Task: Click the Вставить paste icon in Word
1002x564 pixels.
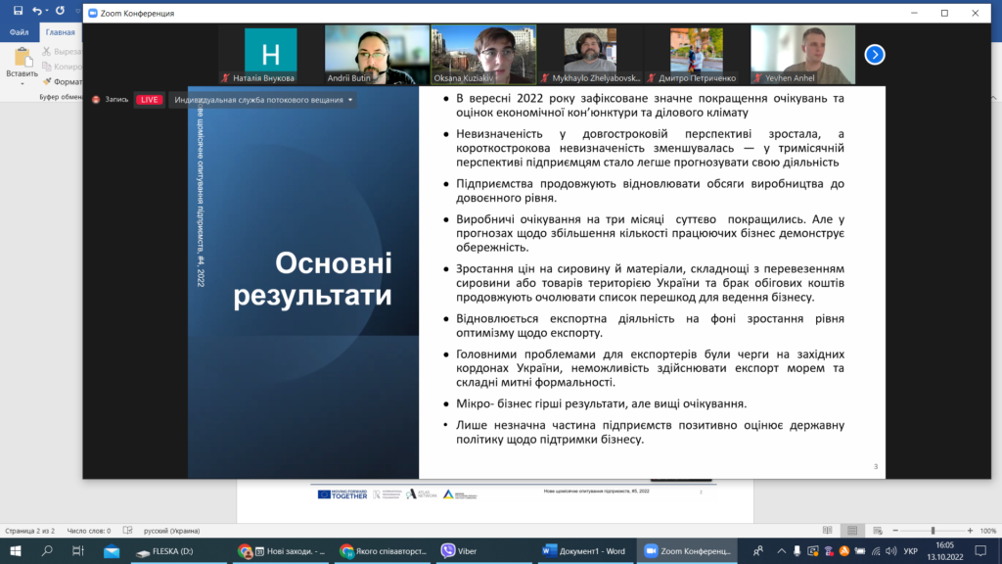Action: click(x=23, y=58)
